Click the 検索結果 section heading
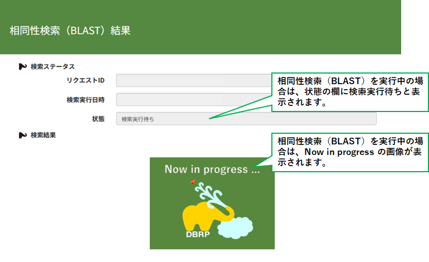Image resolution: width=429 pixels, height=262 pixels. pyautogui.click(x=43, y=135)
